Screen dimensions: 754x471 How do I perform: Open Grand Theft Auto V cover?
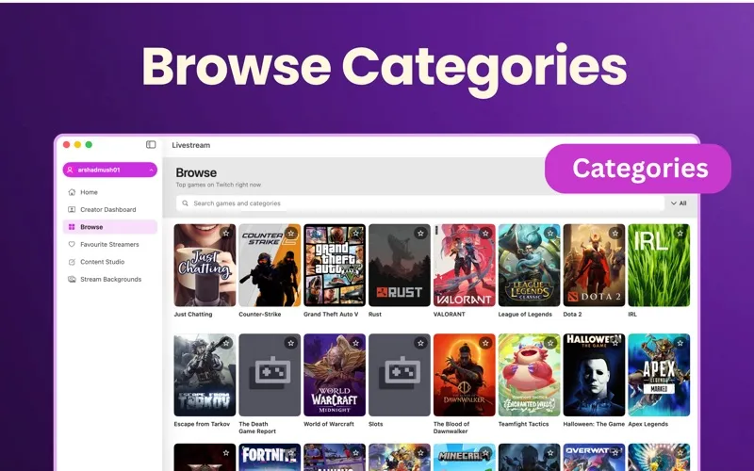coord(335,266)
